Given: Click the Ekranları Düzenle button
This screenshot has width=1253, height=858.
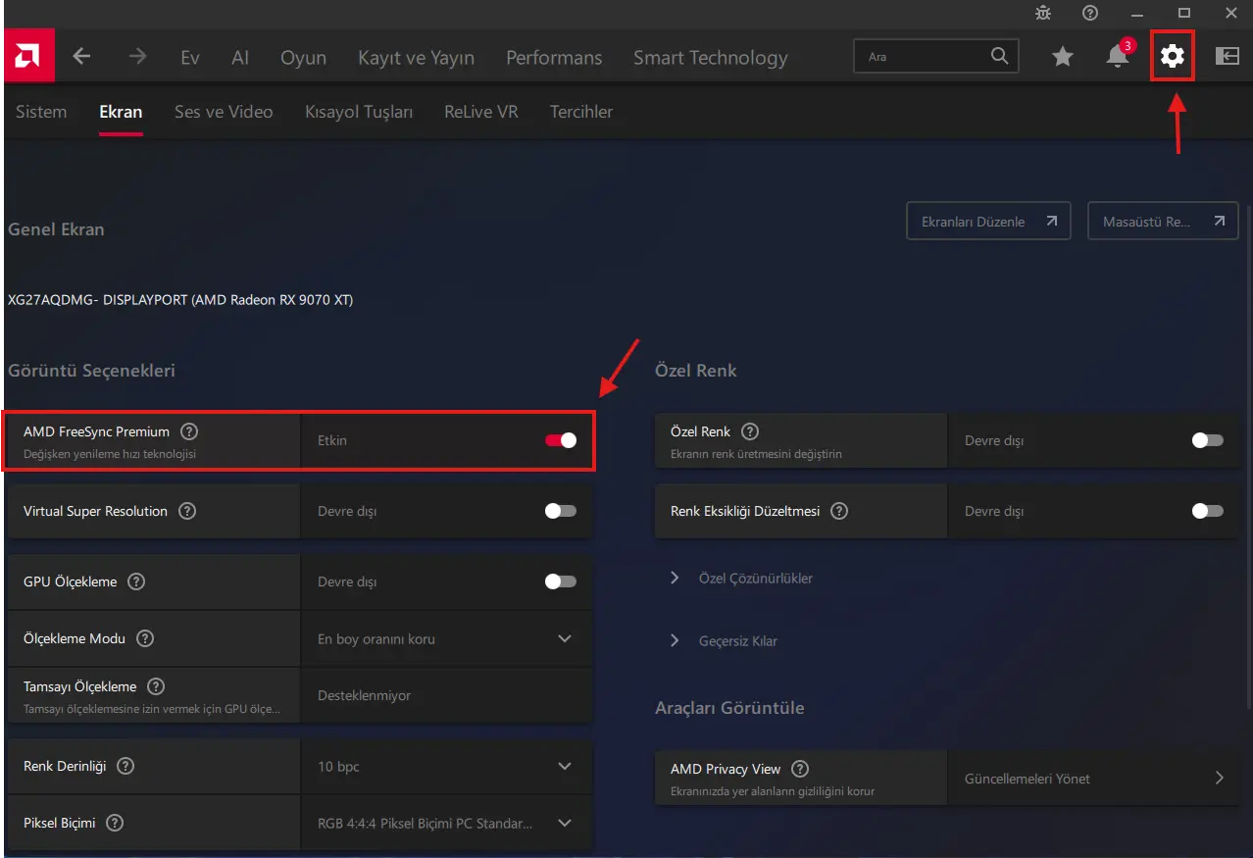Looking at the screenshot, I should [988, 222].
